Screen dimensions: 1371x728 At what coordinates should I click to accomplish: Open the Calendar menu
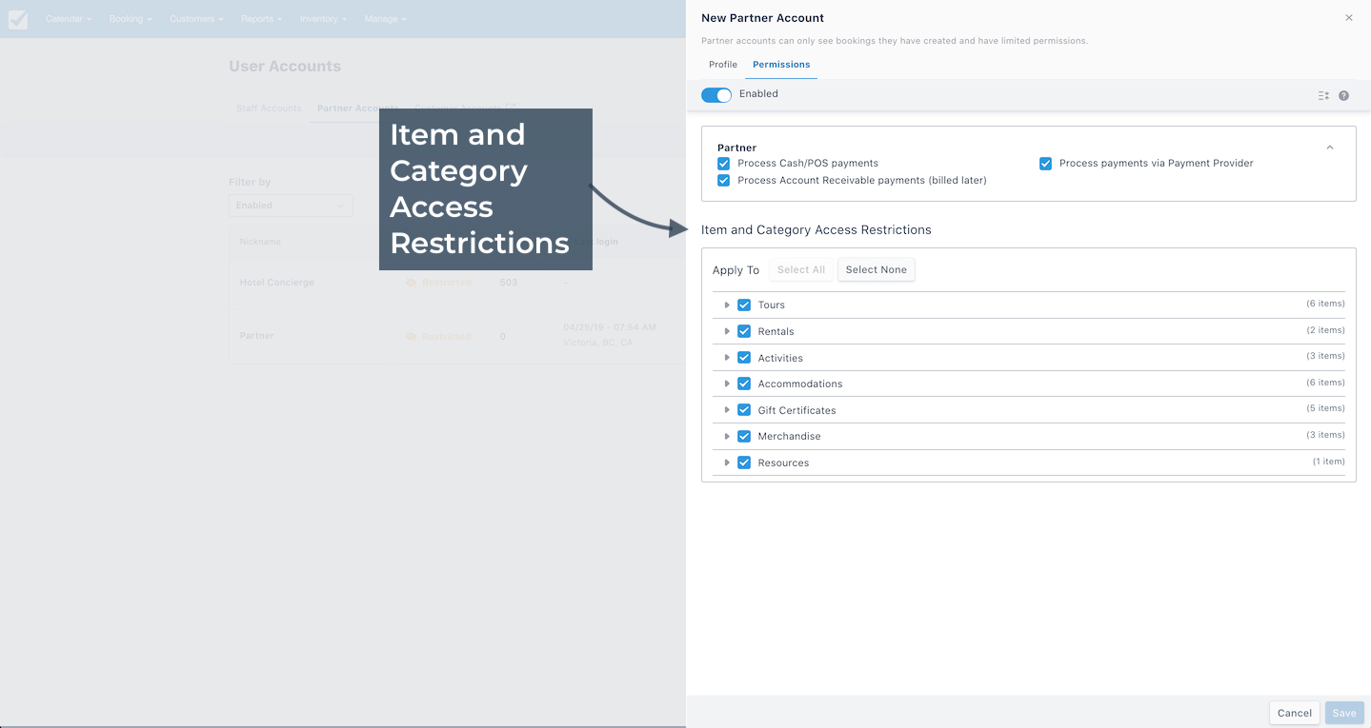(x=69, y=19)
